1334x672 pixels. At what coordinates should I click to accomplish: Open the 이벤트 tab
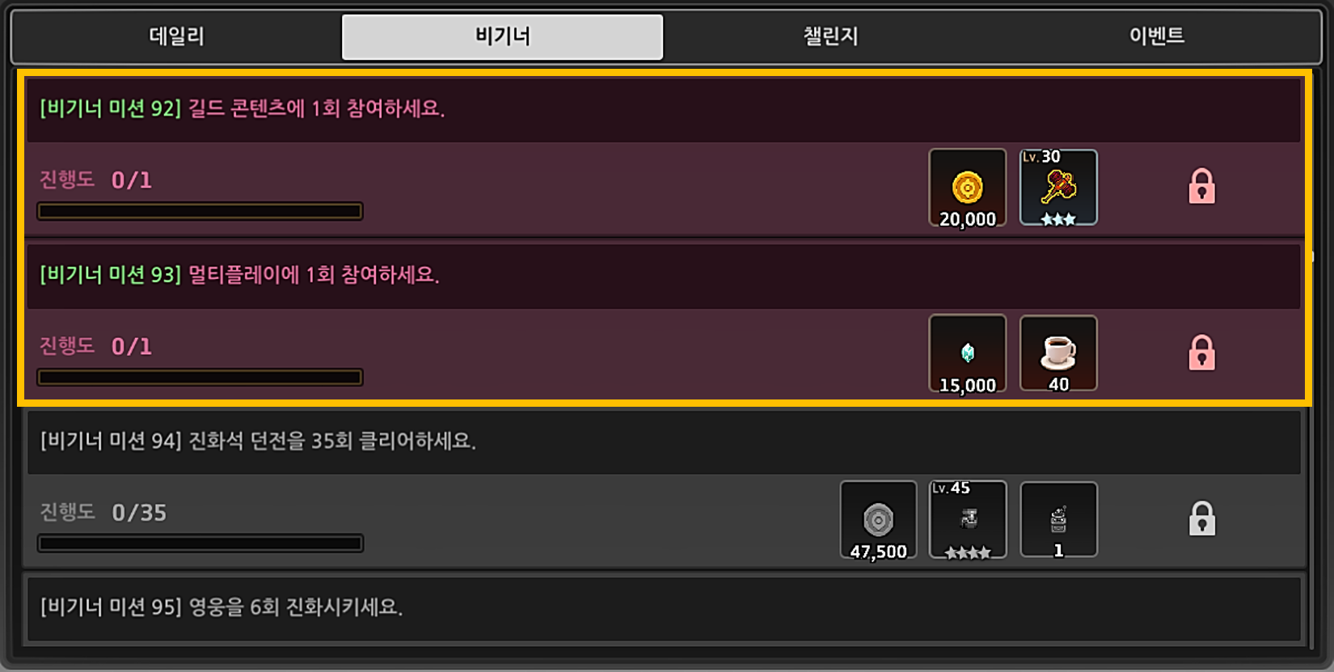1157,36
